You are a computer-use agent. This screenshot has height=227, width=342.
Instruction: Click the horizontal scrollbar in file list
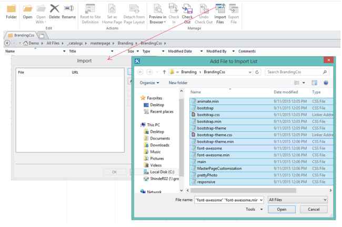[243, 190]
